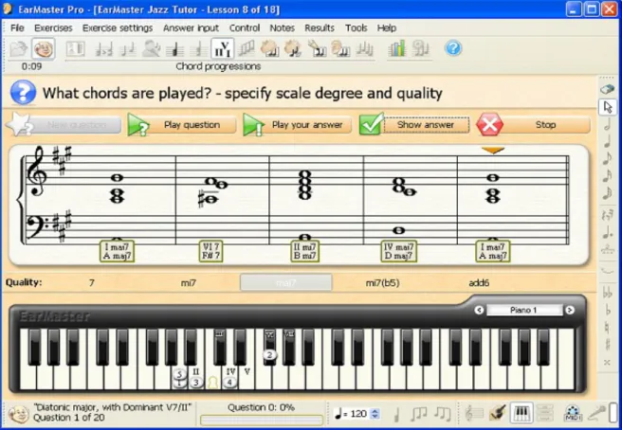The height and width of the screenshot is (430, 622).
Task: Open the Results menu
Action: (320, 28)
